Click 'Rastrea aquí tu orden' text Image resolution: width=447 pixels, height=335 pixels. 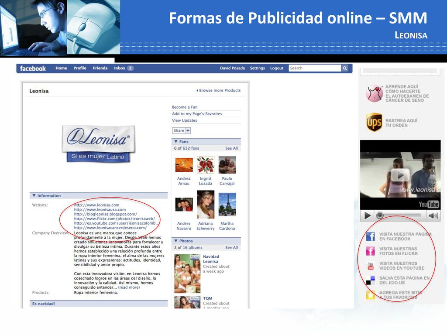402,123
